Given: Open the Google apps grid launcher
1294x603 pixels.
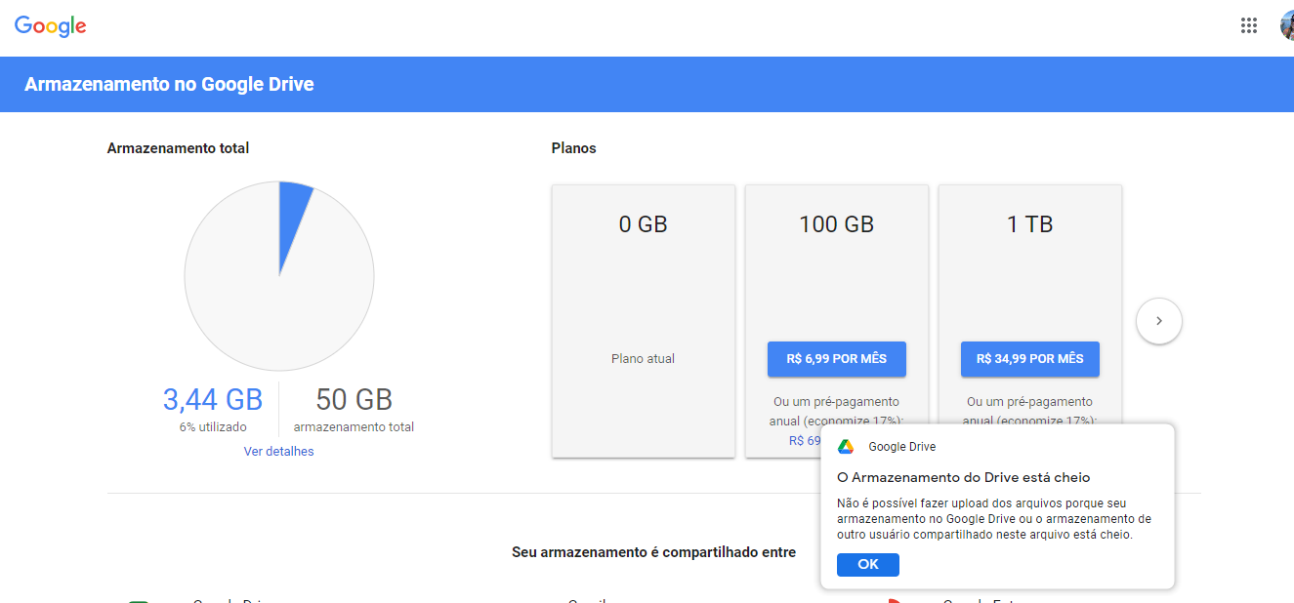Looking at the screenshot, I should point(1248,26).
